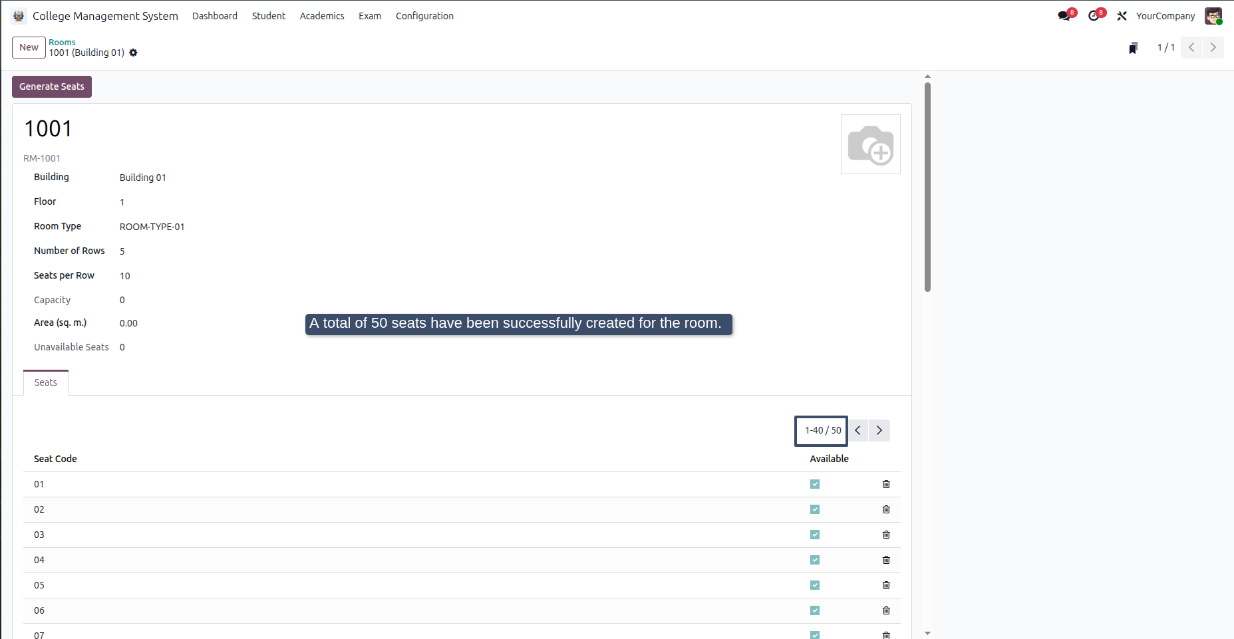
Task: Click the debug tools wrench icon
Action: (1122, 16)
